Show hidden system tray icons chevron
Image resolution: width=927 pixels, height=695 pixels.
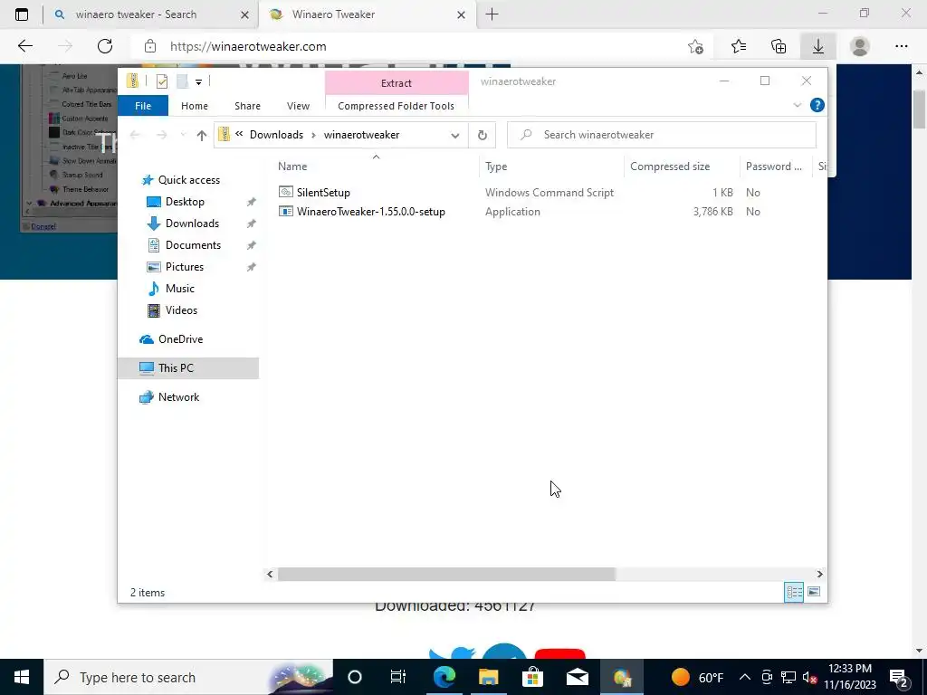click(x=745, y=677)
